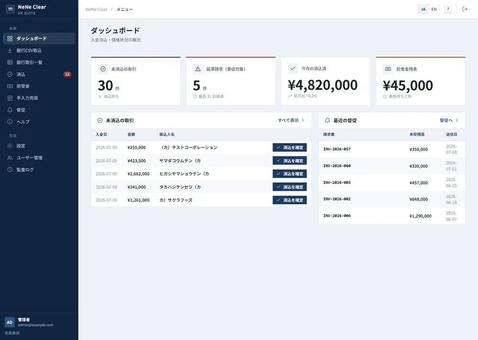Expand すべて表示 chevron arrow
The height and width of the screenshot is (340, 478).
click(x=303, y=120)
